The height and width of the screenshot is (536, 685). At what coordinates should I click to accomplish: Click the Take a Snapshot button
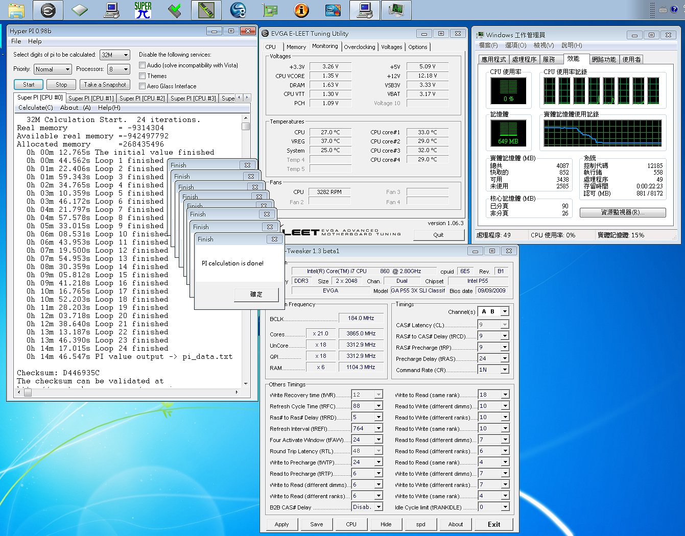point(105,85)
